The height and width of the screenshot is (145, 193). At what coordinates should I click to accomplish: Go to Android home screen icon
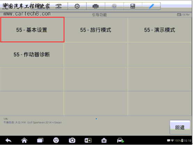[24, 140]
